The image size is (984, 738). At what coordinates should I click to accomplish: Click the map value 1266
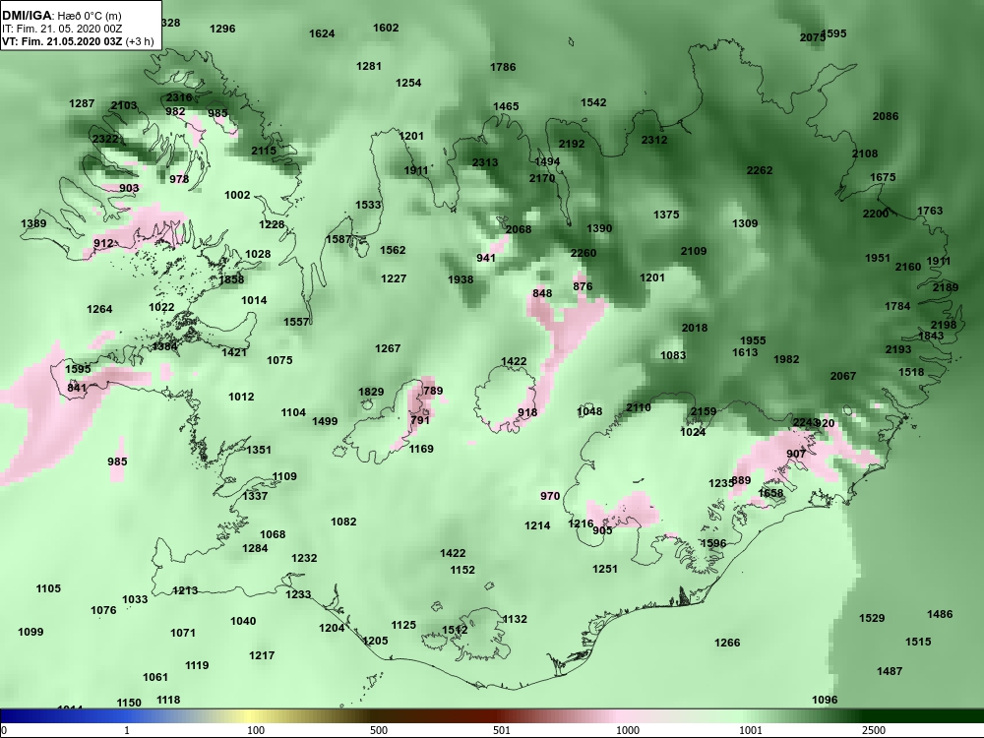pos(727,643)
